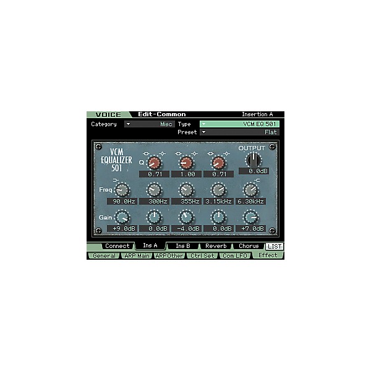371x371 pixels.
Task: Switch to the Ins B tab
Action: [x=183, y=246]
